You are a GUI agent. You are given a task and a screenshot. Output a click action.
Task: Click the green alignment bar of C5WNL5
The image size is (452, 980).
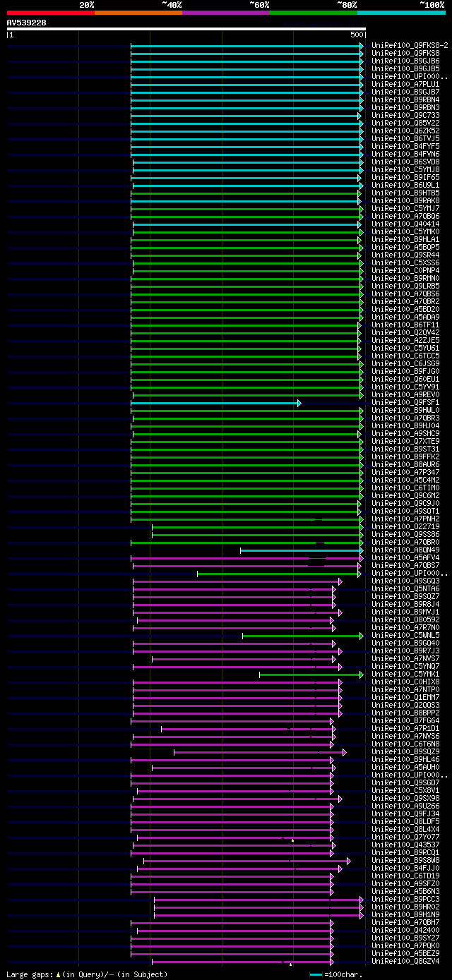[303, 636]
